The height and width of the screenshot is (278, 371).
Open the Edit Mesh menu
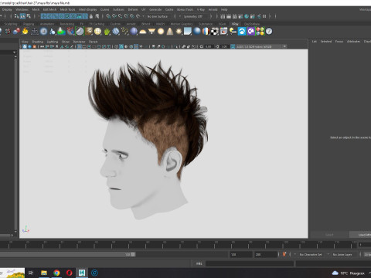pyautogui.click(x=49, y=9)
